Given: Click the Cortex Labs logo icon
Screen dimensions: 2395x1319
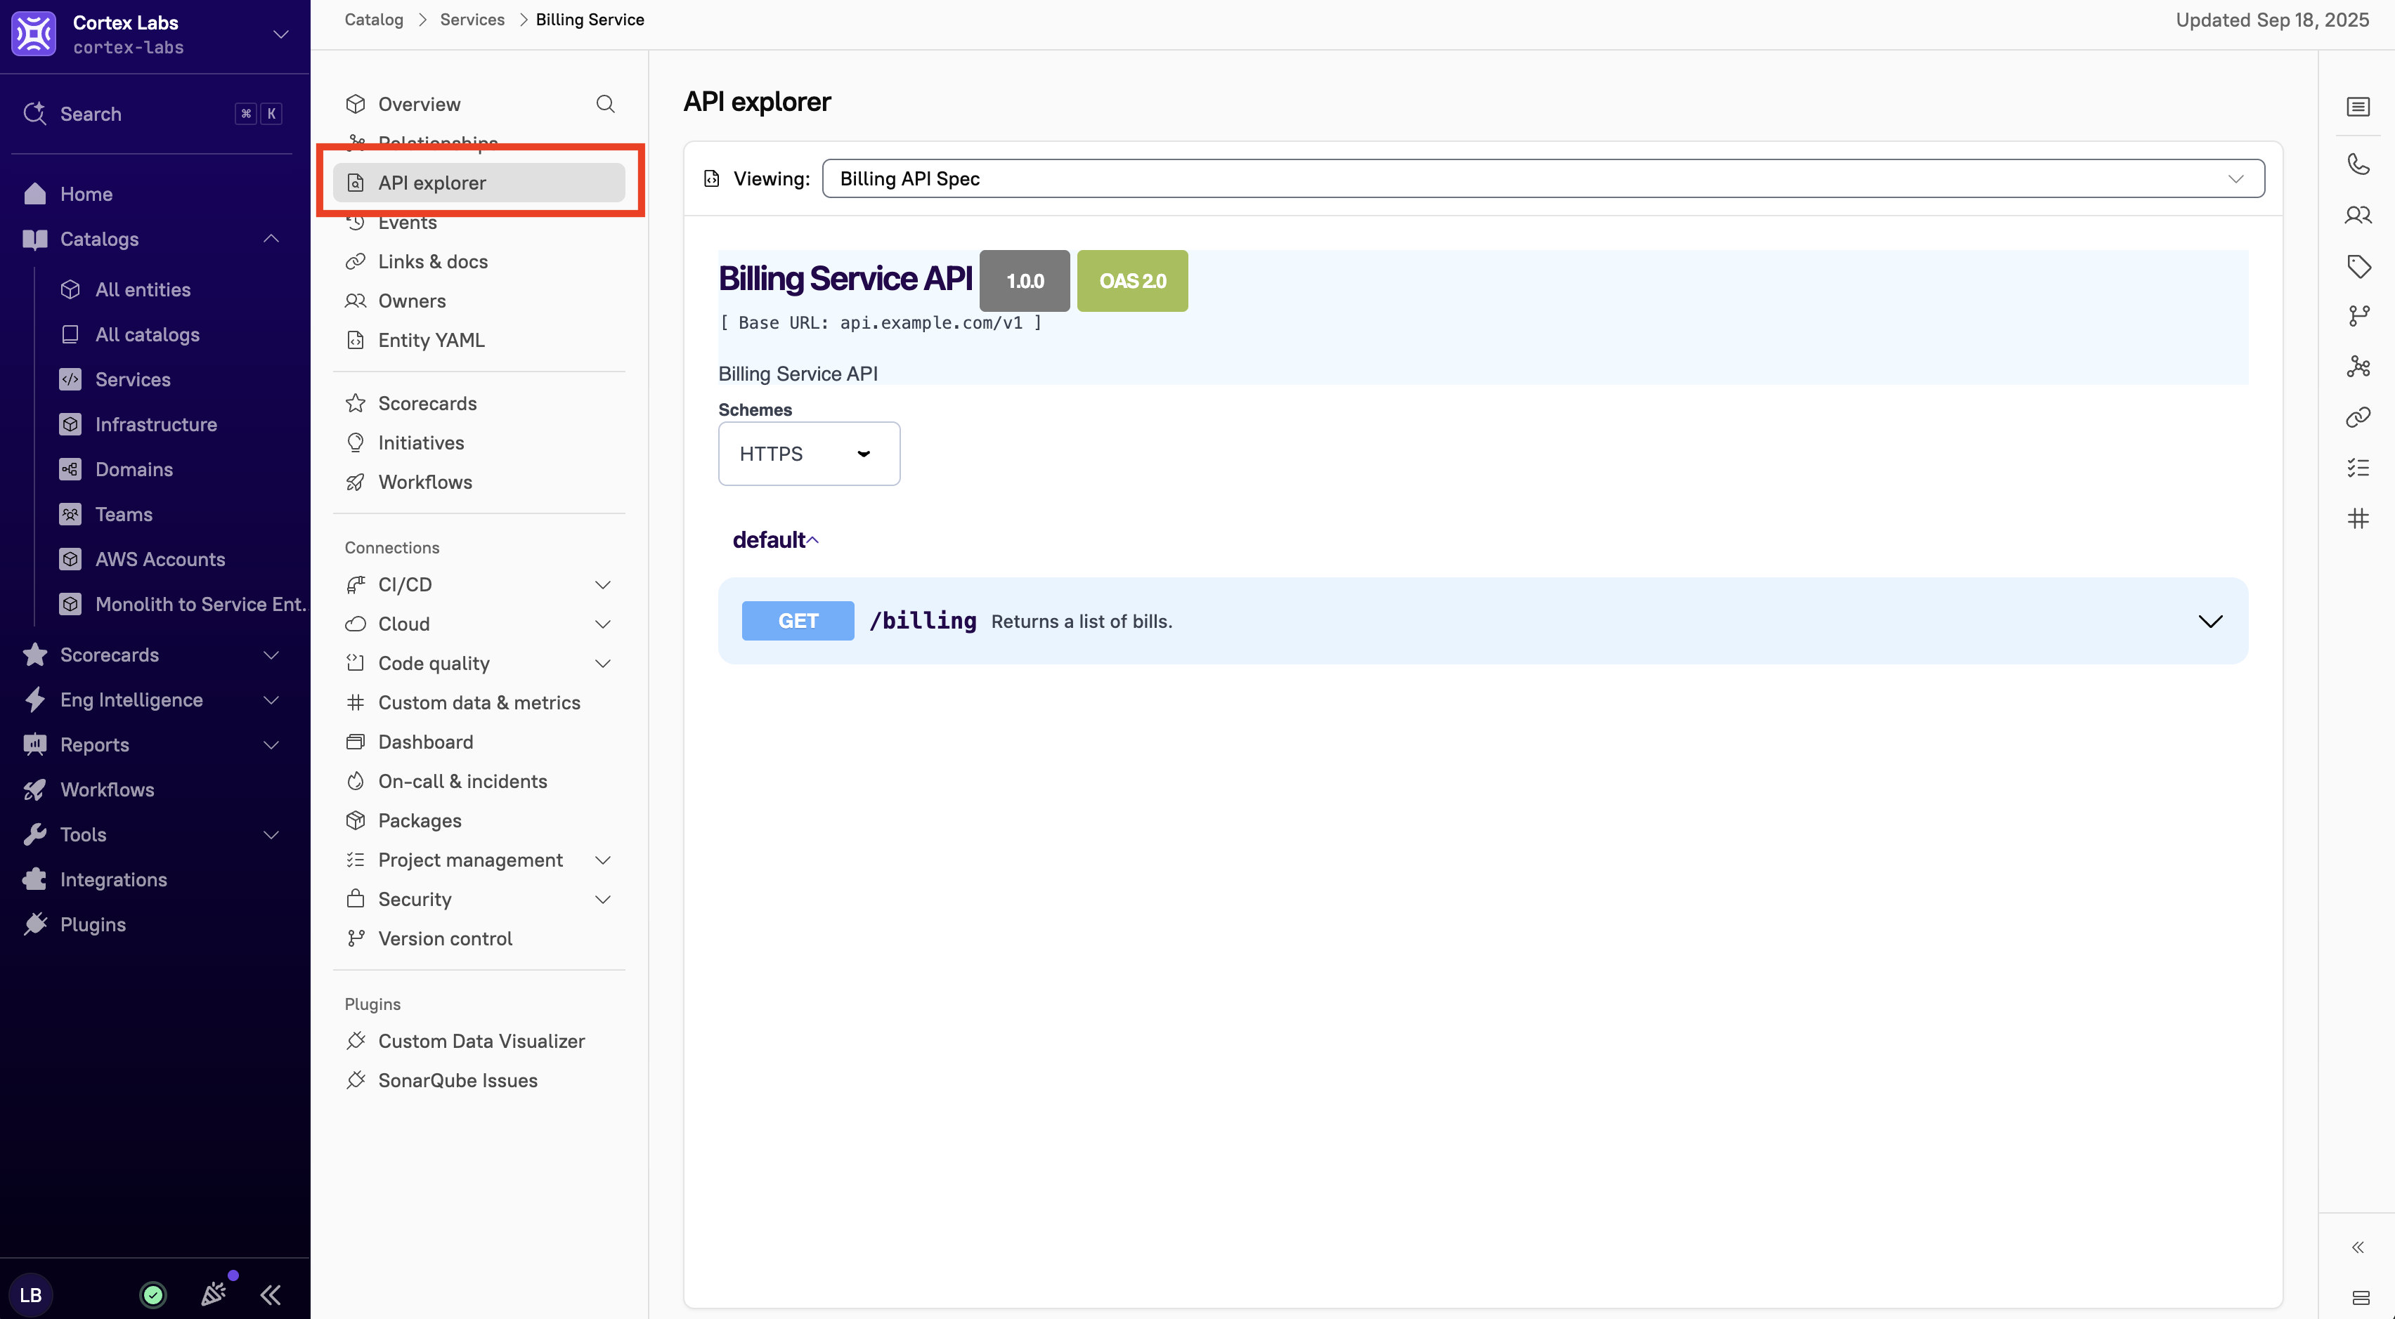Looking at the screenshot, I should click(x=34, y=34).
